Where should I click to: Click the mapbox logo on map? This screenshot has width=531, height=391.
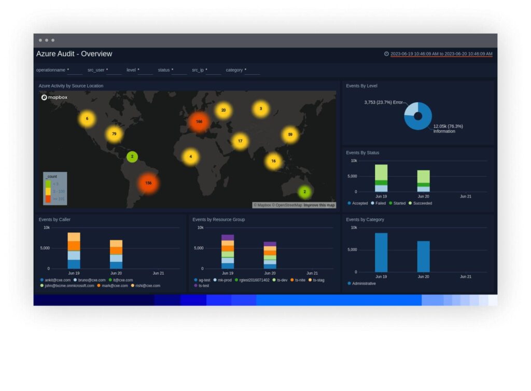click(54, 97)
